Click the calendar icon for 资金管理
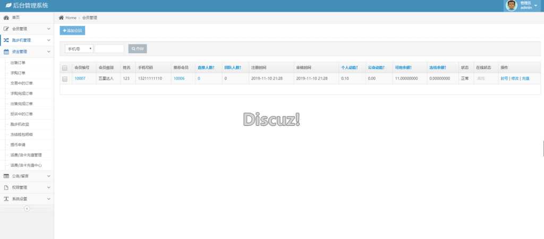The width and height of the screenshot is (544, 239). pyautogui.click(x=6, y=52)
